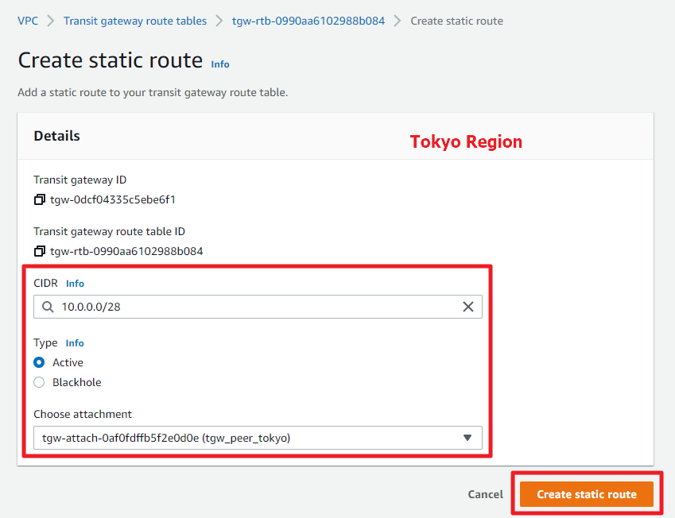
Task: Copy the Transit gateway ID
Action: [x=40, y=199]
